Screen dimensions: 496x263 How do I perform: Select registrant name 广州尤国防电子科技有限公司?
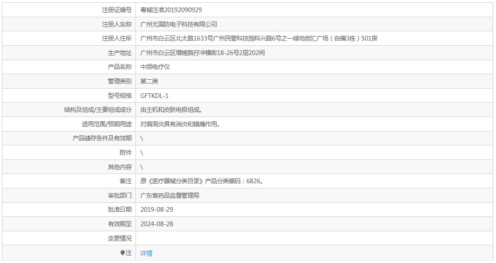pyautogui.click(x=178, y=24)
